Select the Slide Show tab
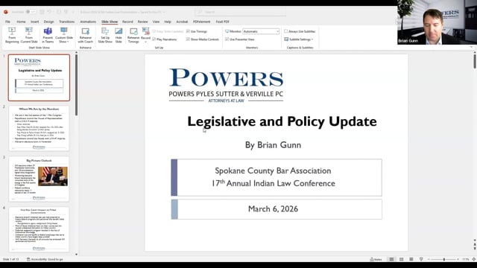477x268 pixels. [110, 22]
